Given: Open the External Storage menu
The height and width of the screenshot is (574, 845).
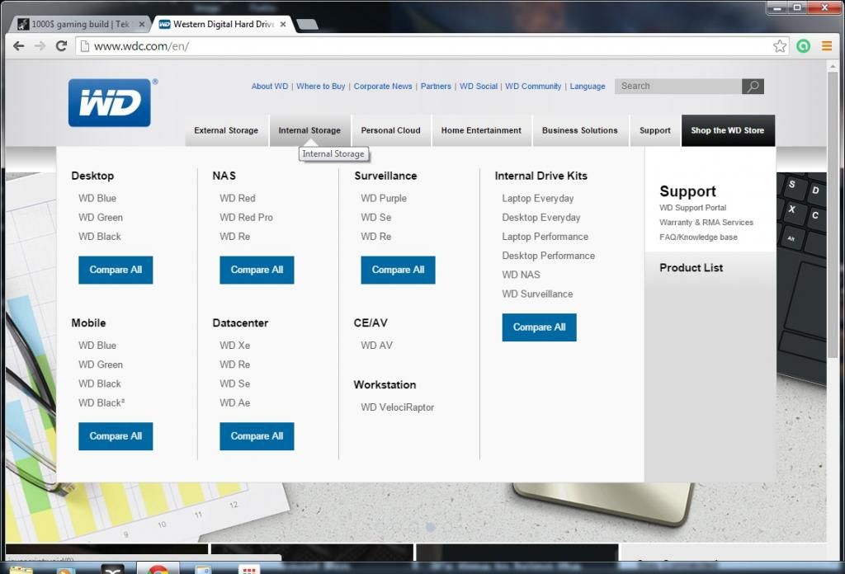Looking at the screenshot, I should [x=226, y=130].
